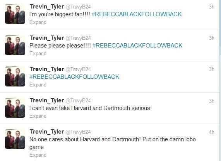The height and width of the screenshot is (161, 221).
Task: Click 3h timestamp on biggest fan tweet
Action: 212,7
